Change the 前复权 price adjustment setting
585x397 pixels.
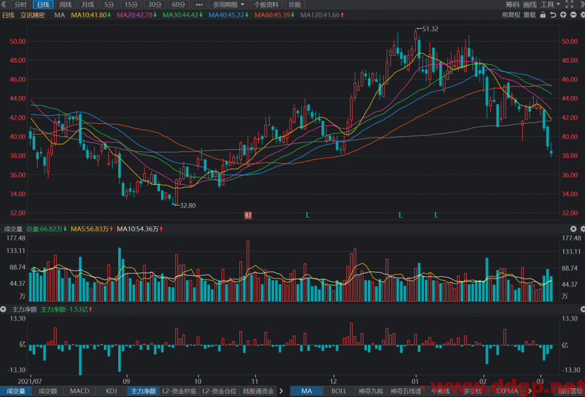tap(511, 15)
